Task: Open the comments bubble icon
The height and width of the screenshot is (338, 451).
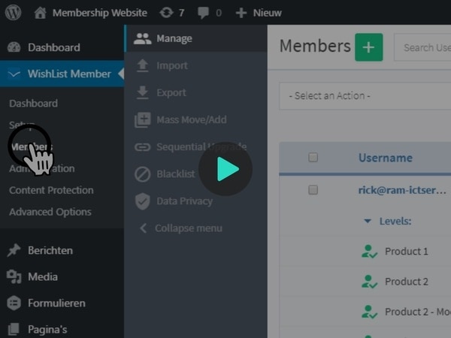Action: [203, 13]
